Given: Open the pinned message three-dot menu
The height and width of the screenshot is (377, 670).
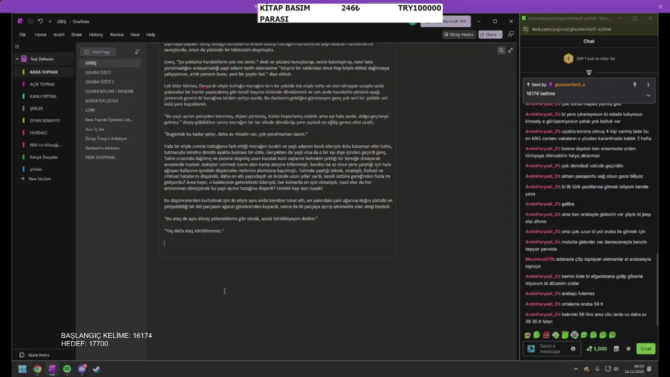Looking at the screenshot, I should [648, 84].
